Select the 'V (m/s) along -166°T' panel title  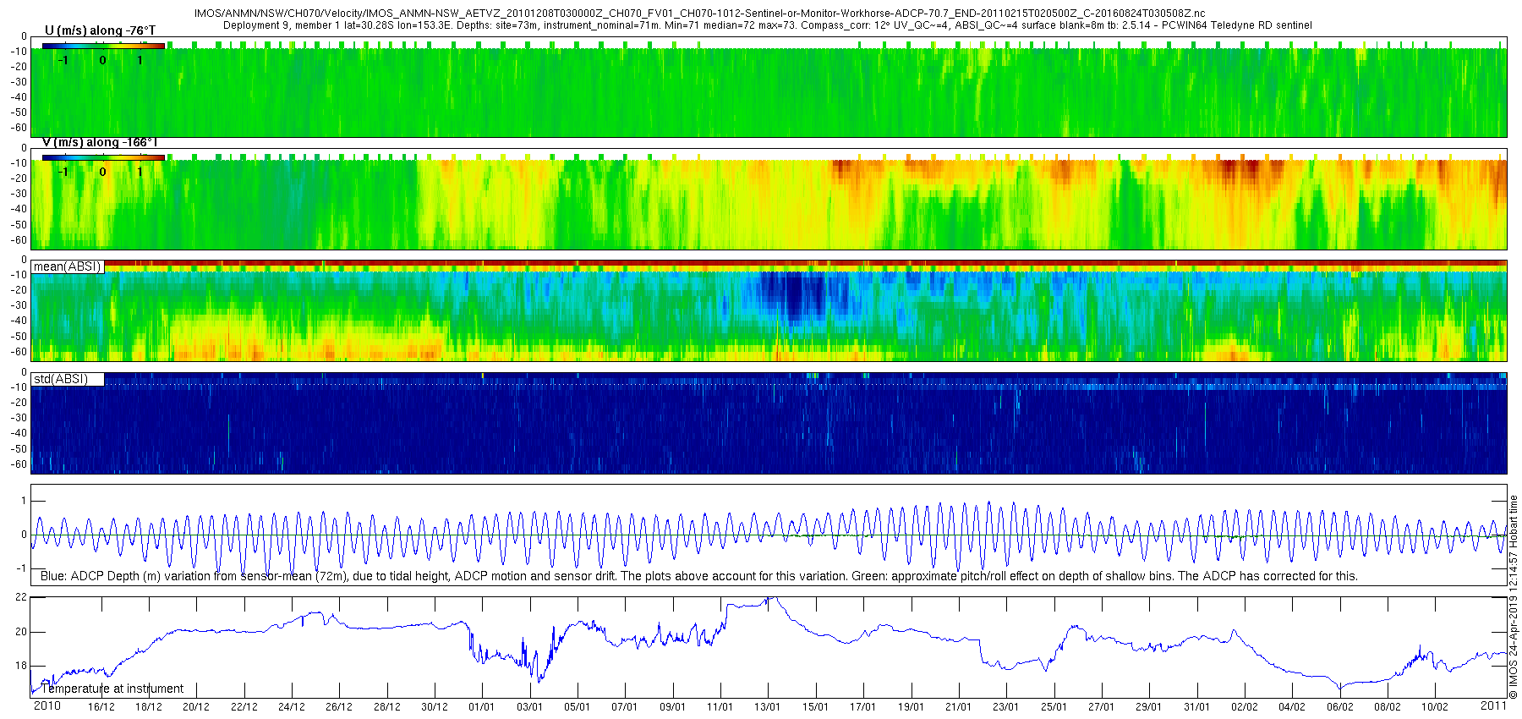point(100,142)
